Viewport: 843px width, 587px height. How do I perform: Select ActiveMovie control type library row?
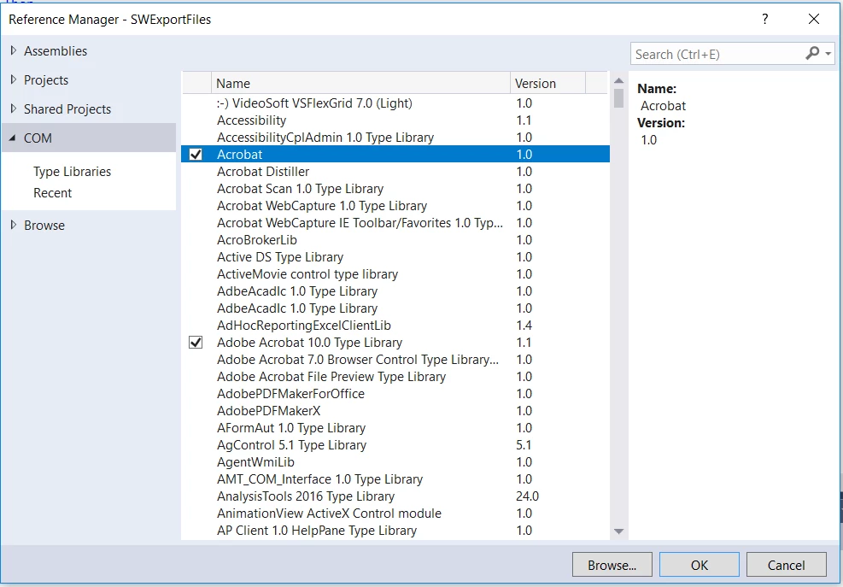[x=395, y=274]
